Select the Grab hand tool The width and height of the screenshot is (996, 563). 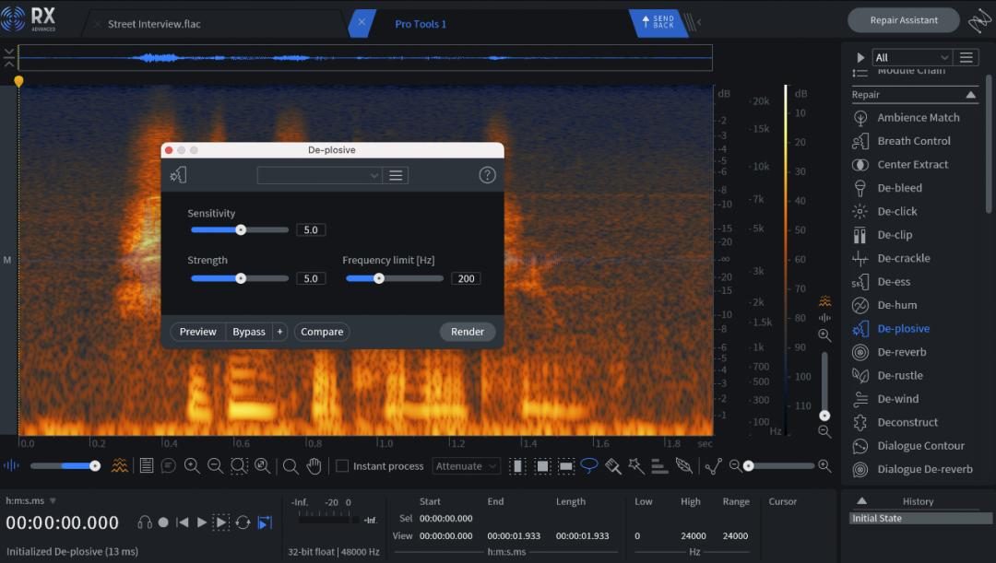[314, 466]
